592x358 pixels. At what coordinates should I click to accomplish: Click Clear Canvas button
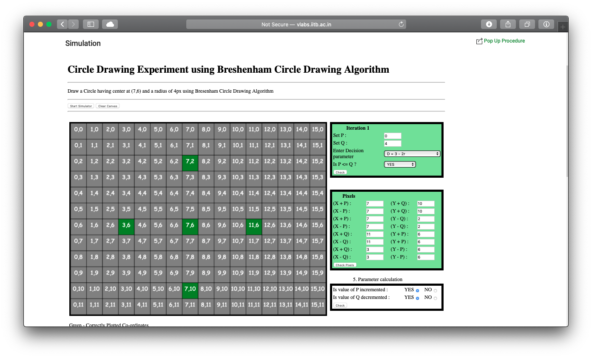108,106
